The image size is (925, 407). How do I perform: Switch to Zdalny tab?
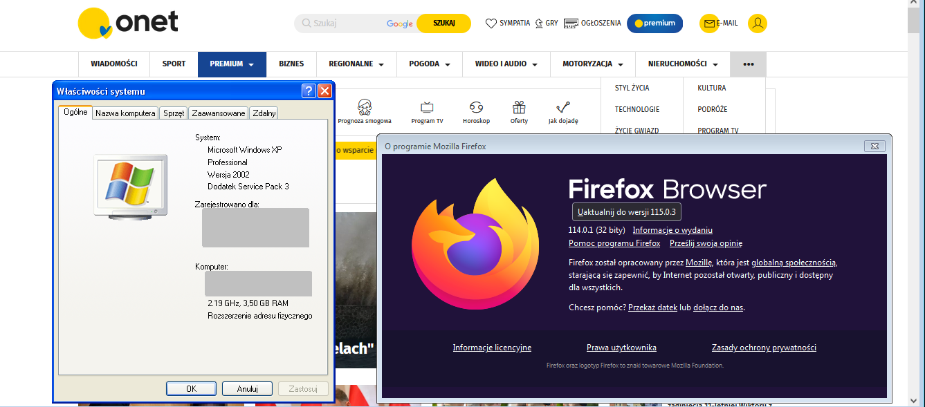[x=264, y=113]
